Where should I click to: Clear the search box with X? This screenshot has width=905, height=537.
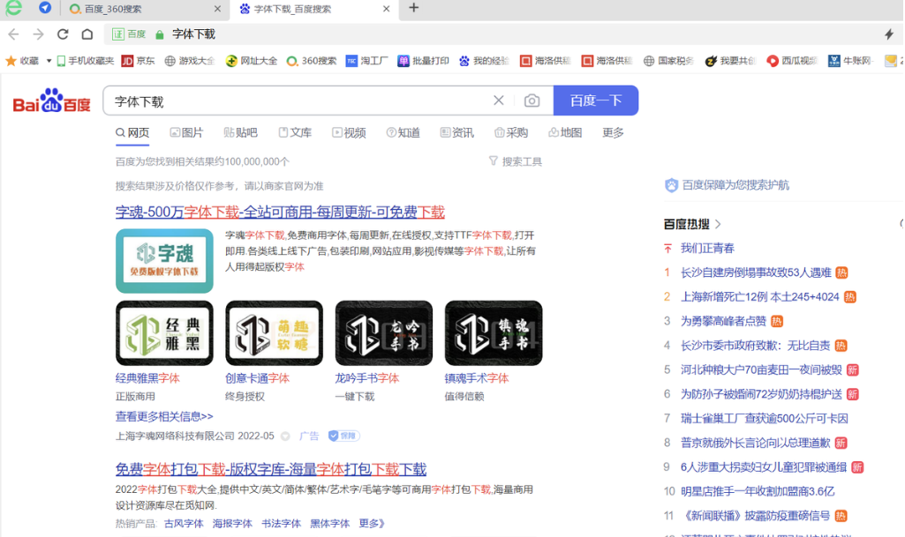[499, 101]
